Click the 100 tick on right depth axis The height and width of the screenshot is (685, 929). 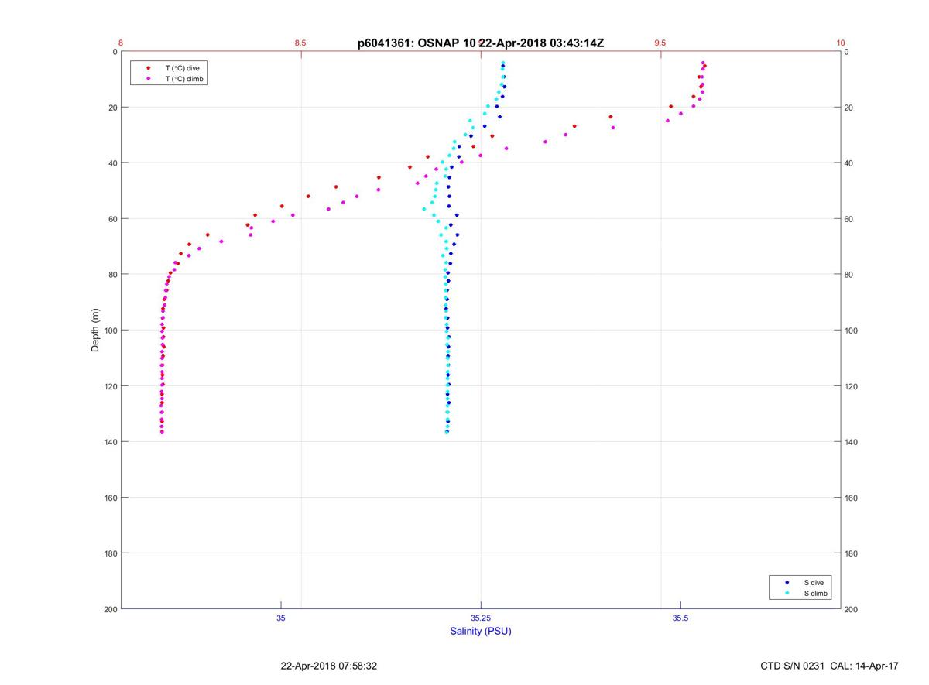[x=851, y=331]
